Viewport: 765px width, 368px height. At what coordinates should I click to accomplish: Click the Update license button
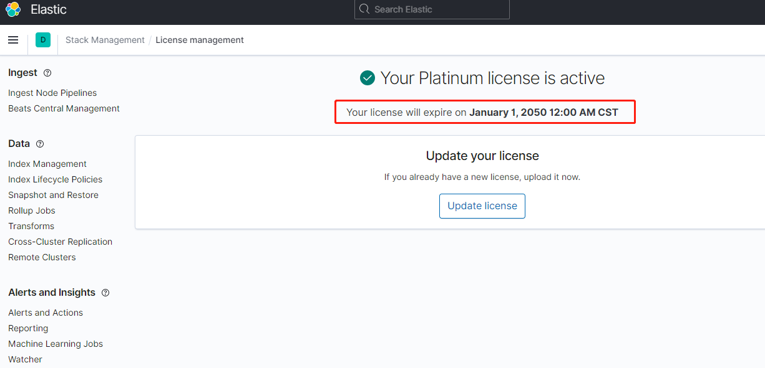[x=482, y=206]
